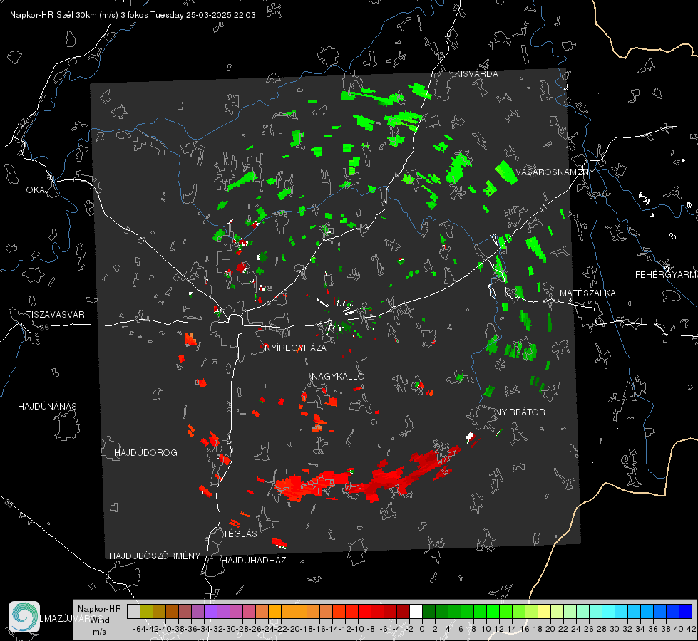
Task: Click the swirl logo icon at the bottom left
Action: click(x=24, y=617)
